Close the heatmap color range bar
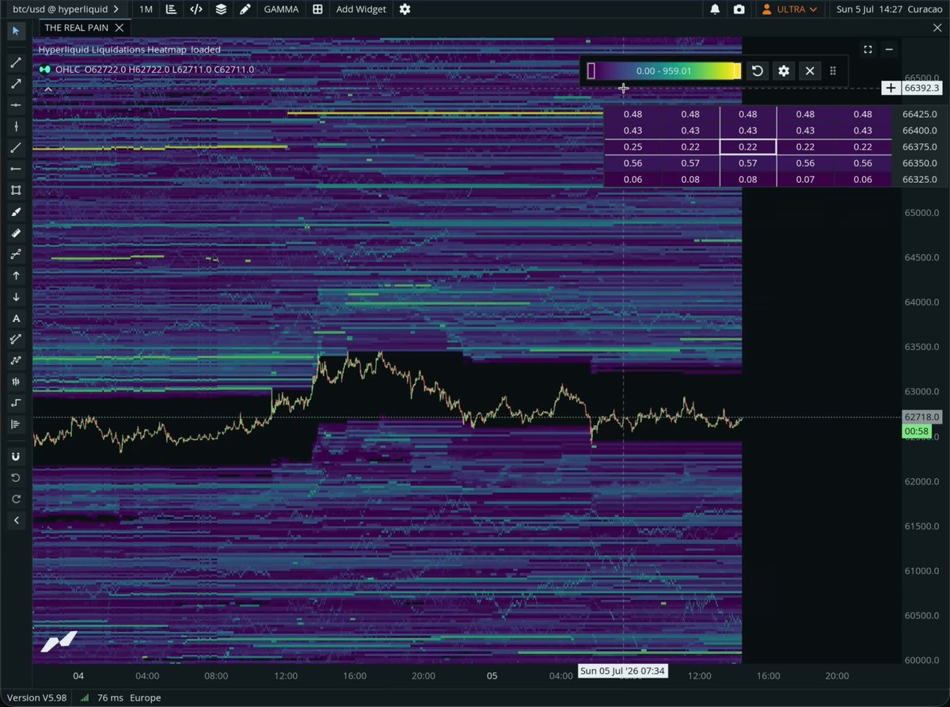950x707 pixels. [x=810, y=70]
